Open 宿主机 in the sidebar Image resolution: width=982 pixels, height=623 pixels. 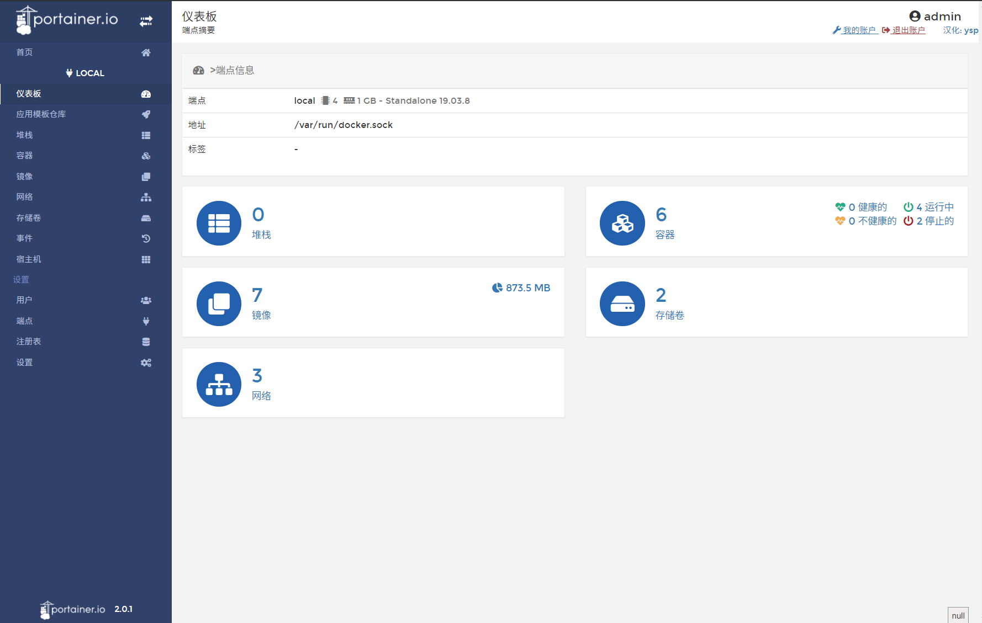click(29, 259)
